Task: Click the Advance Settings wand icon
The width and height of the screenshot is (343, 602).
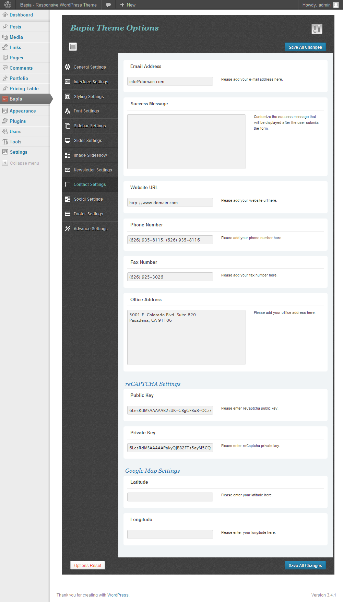Action: click(68, 228)
